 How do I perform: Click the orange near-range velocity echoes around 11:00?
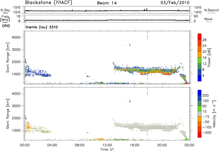click(x=99, y=139)
